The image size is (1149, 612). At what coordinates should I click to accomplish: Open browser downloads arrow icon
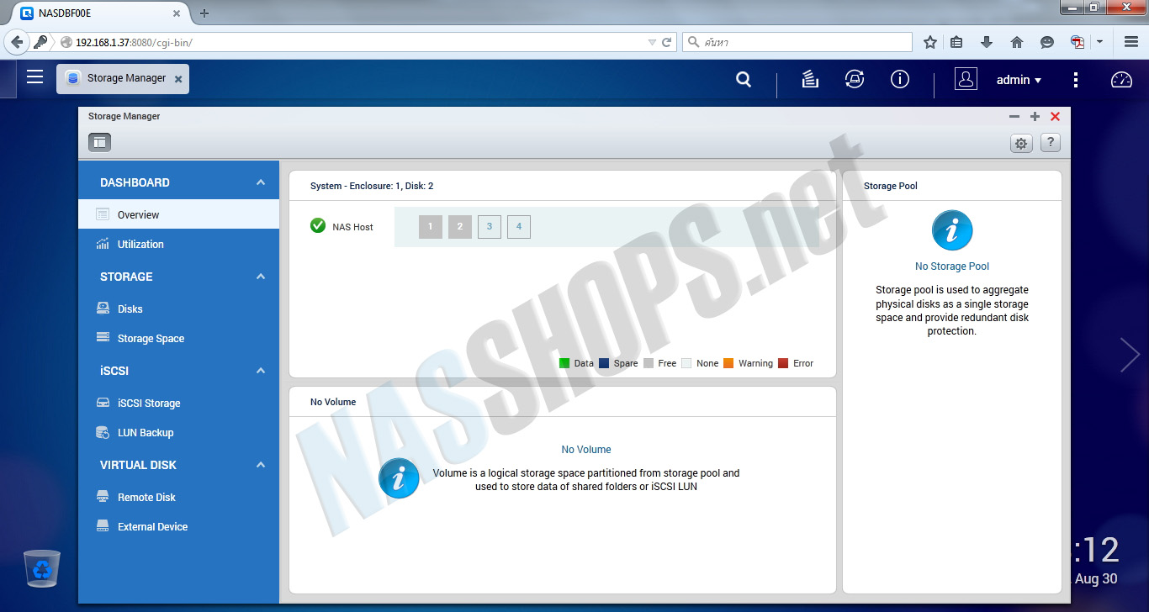[x=987, y=42]
